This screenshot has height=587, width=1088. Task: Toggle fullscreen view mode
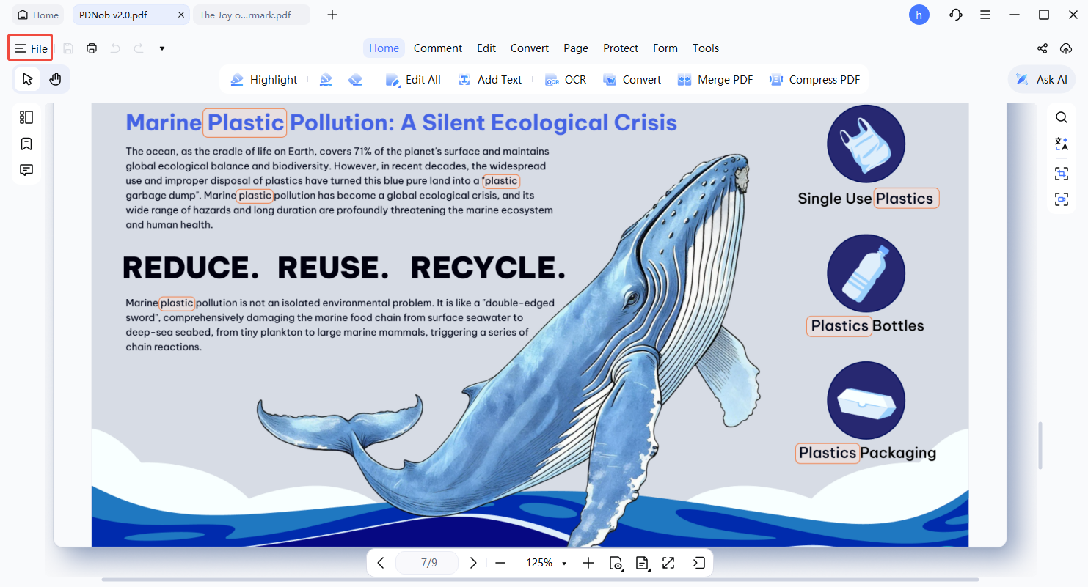coord(668,563)
